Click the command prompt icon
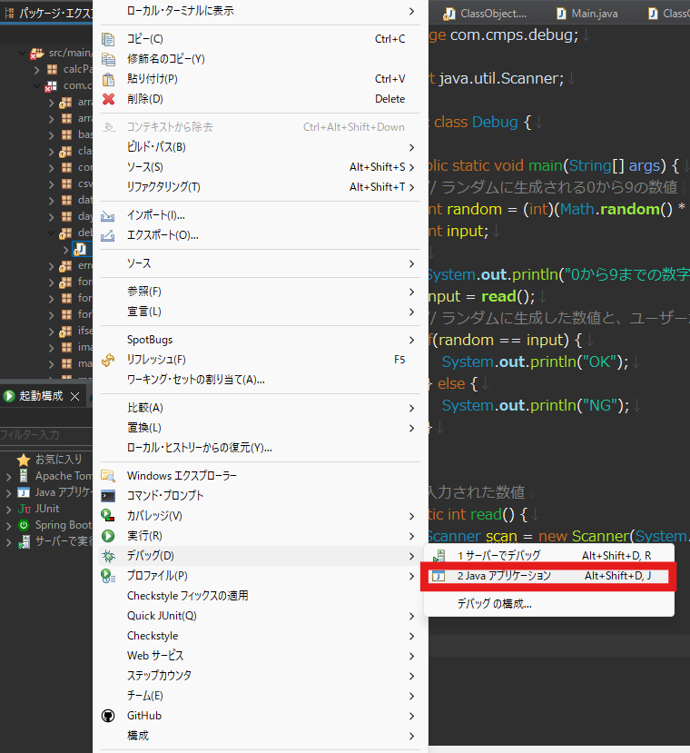 (109, 496)
